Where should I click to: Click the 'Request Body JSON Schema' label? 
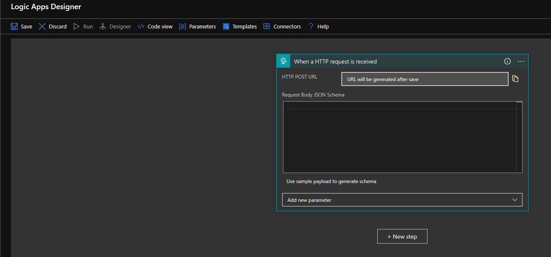click(313, 95)
